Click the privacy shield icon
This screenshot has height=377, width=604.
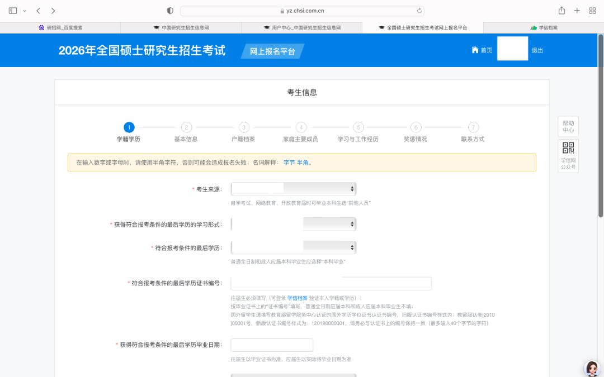(x=171, y=11)
